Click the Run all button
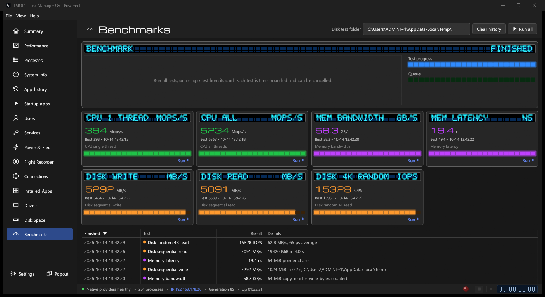545x297 pixels. pos(523,29)
